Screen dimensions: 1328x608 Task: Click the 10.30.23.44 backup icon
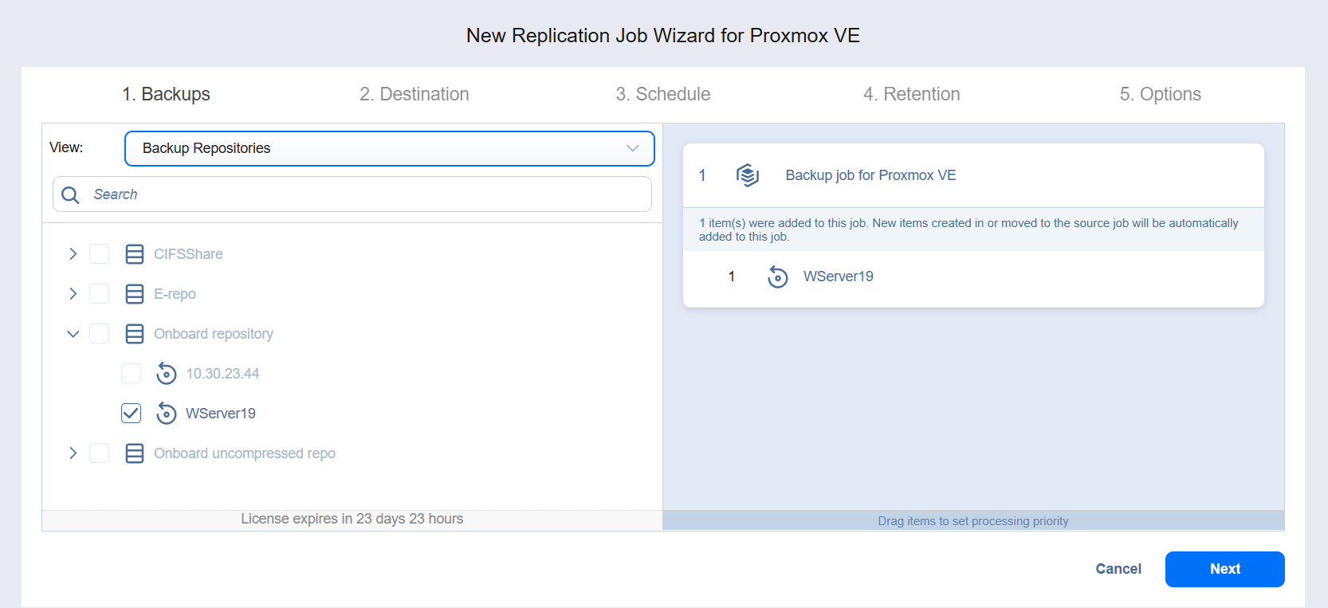167,373
